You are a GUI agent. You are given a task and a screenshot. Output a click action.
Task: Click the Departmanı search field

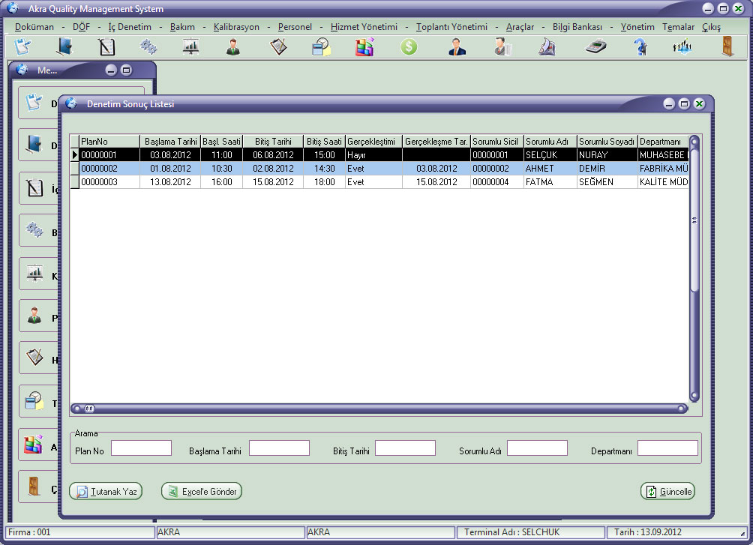(x=668, y=448)
